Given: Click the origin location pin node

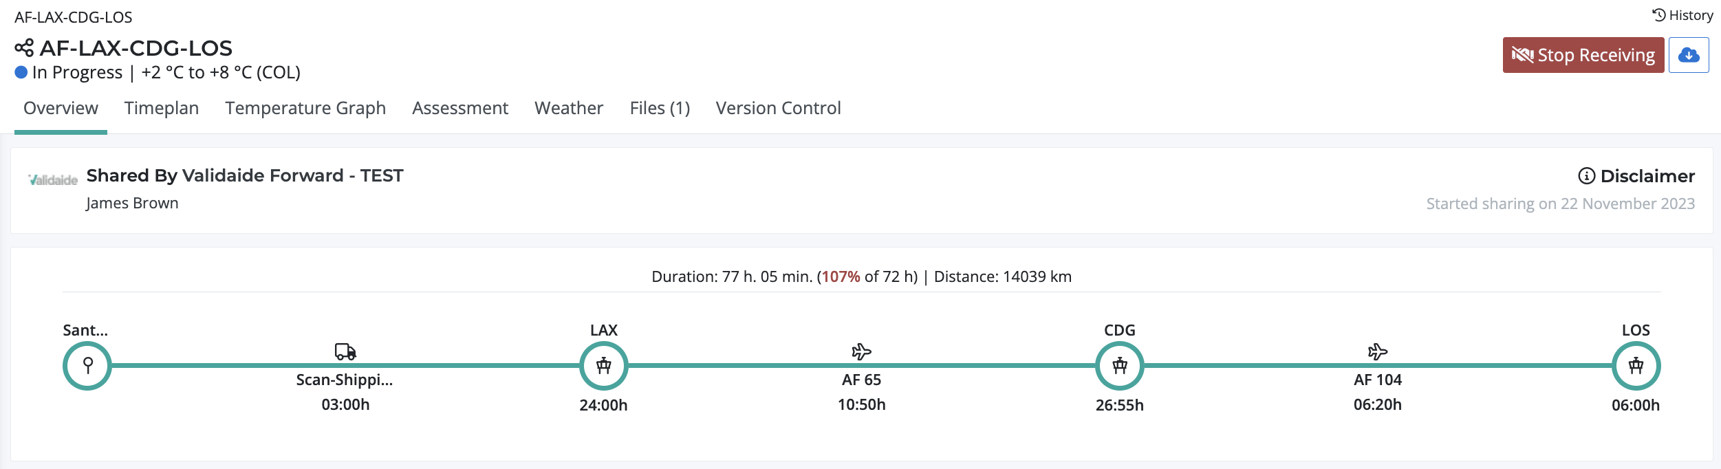Looking at the screenshot, I should [x=87, y=366].
